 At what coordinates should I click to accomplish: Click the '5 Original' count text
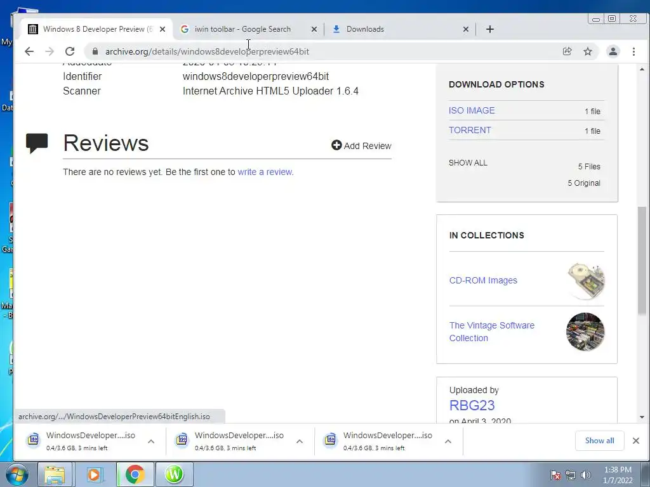584,183
